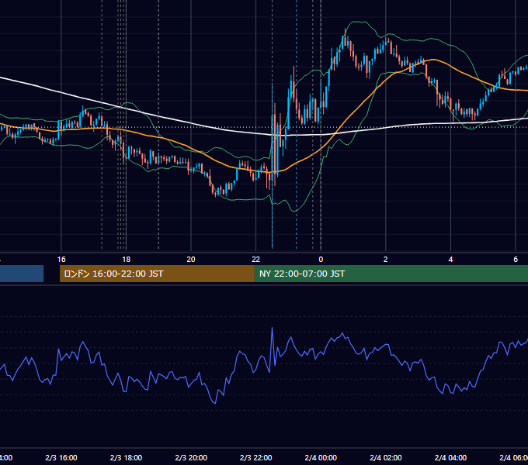Click the 18 hour label on the time axis

click(x=126, y=260)
